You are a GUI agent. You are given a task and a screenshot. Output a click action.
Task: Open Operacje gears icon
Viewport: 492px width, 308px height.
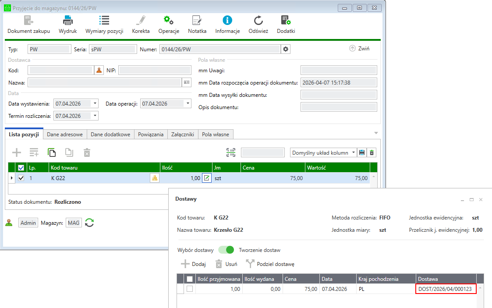169,21
